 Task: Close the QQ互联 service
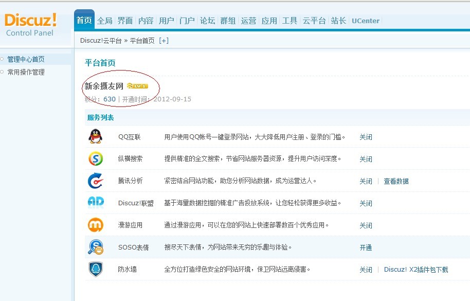[x=366, y=137]
